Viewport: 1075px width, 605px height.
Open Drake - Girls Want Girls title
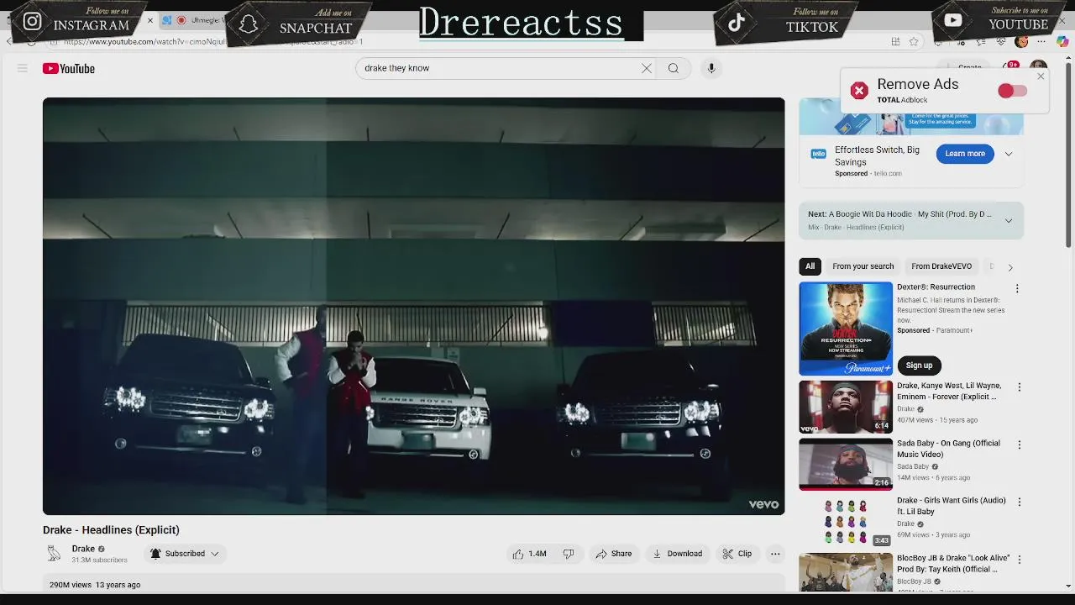(951, 506)
